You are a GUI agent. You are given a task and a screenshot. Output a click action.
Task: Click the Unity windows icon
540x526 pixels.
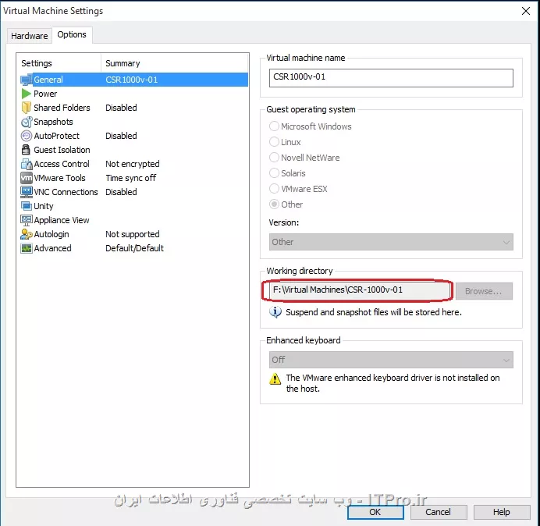(27, 206)
